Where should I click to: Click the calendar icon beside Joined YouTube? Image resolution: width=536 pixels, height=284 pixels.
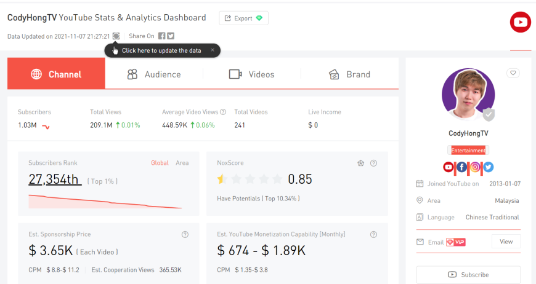420,184
